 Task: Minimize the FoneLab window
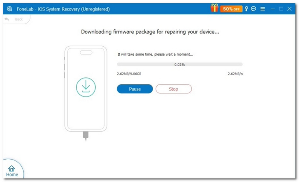[x=273, y=9]
